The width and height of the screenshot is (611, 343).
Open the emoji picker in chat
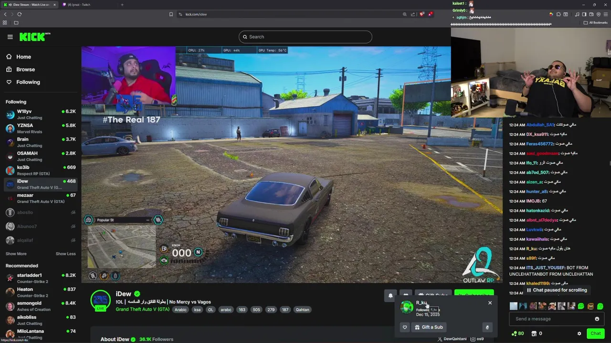coord(597,319)
